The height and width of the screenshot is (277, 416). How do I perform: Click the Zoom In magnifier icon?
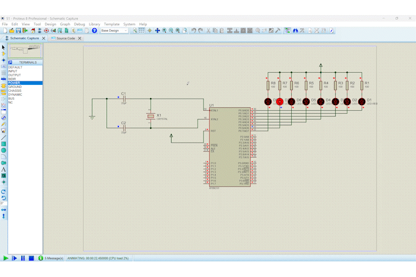pos(164,31)
